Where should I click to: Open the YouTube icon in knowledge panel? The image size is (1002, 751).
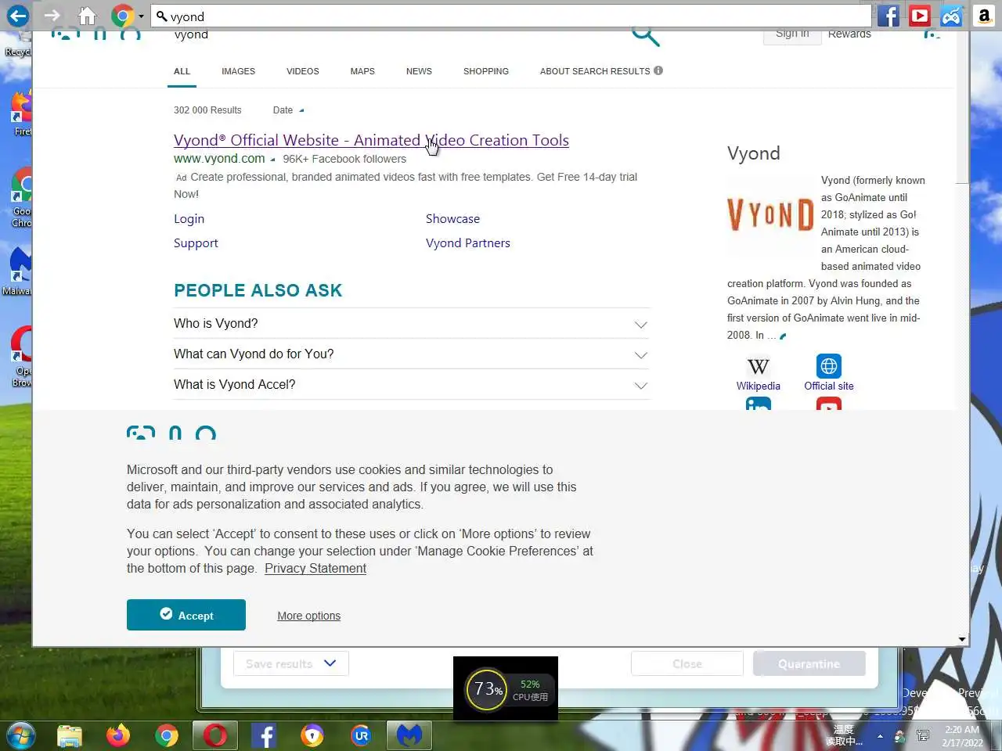click(x=829, y=404)
